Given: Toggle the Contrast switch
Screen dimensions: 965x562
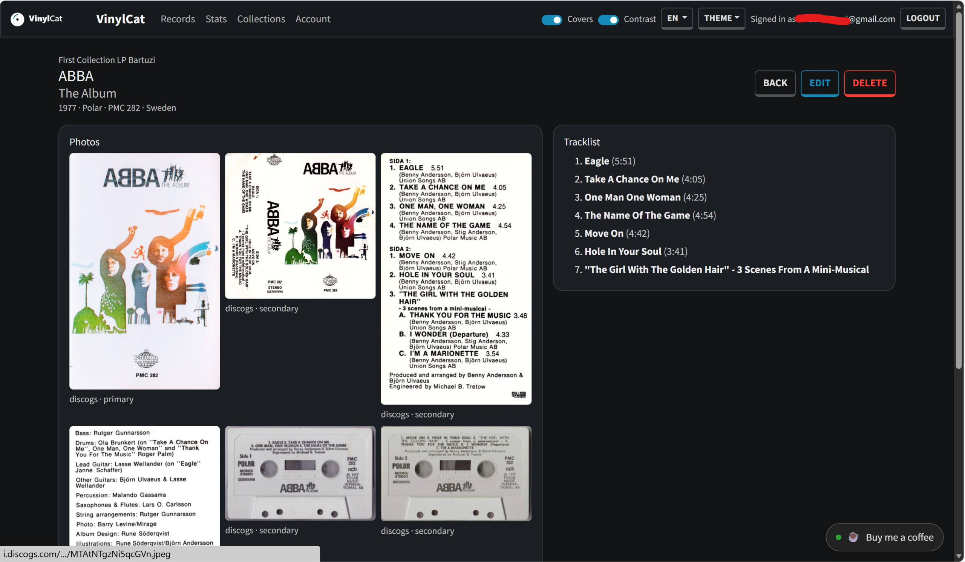Looking at the screenshot, I should click(x=608, y=20).
